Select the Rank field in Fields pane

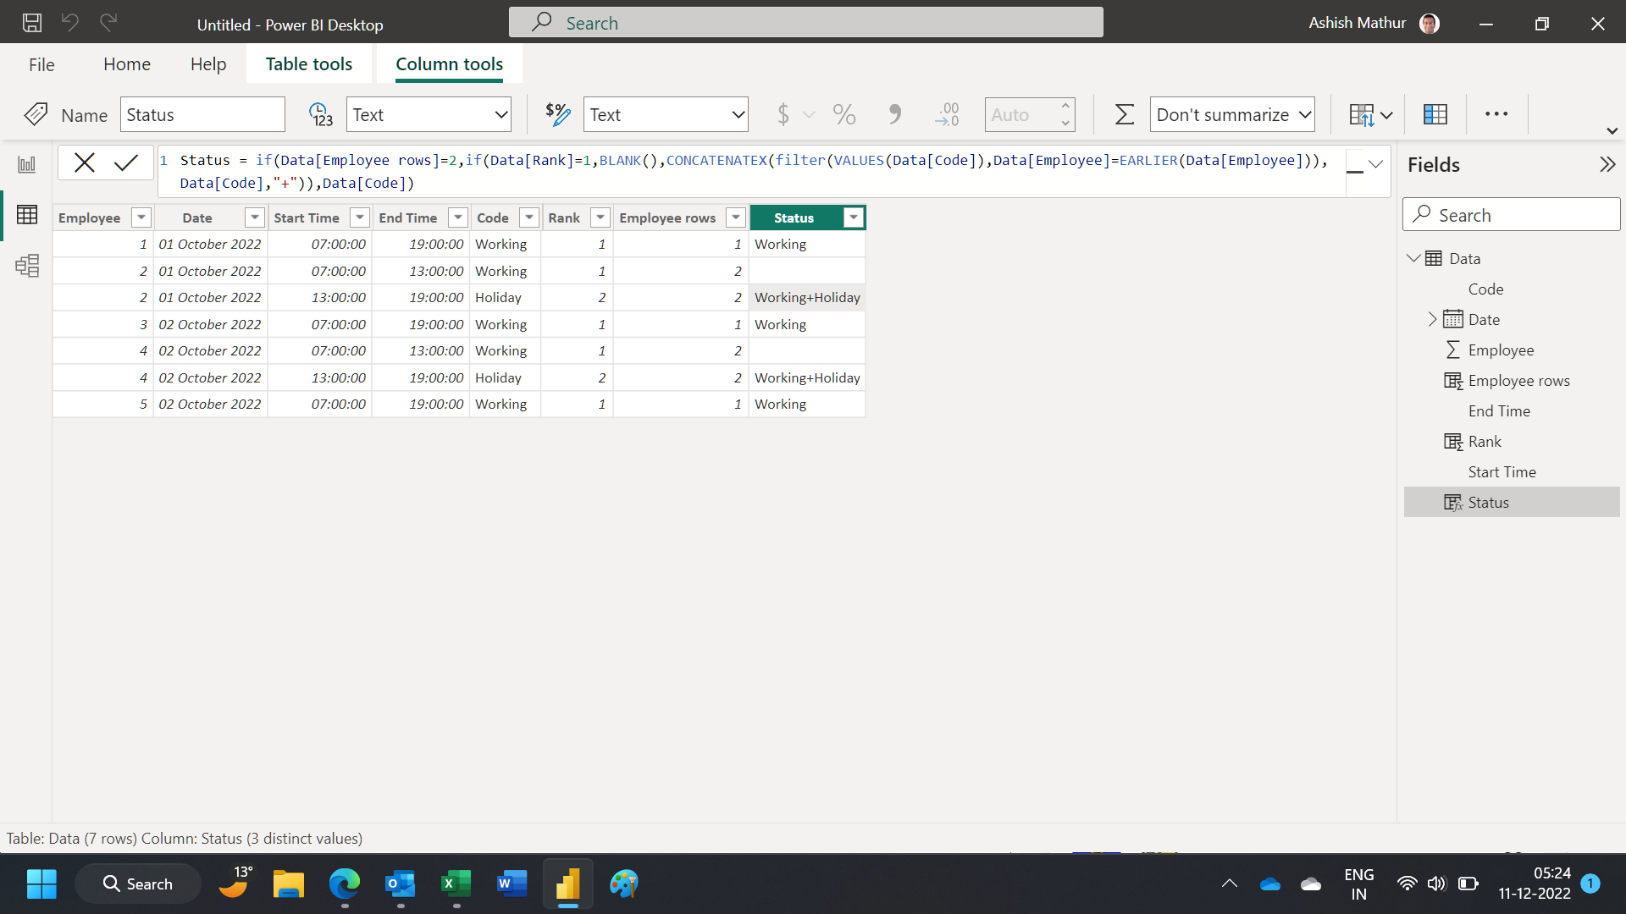point(1512,441)
